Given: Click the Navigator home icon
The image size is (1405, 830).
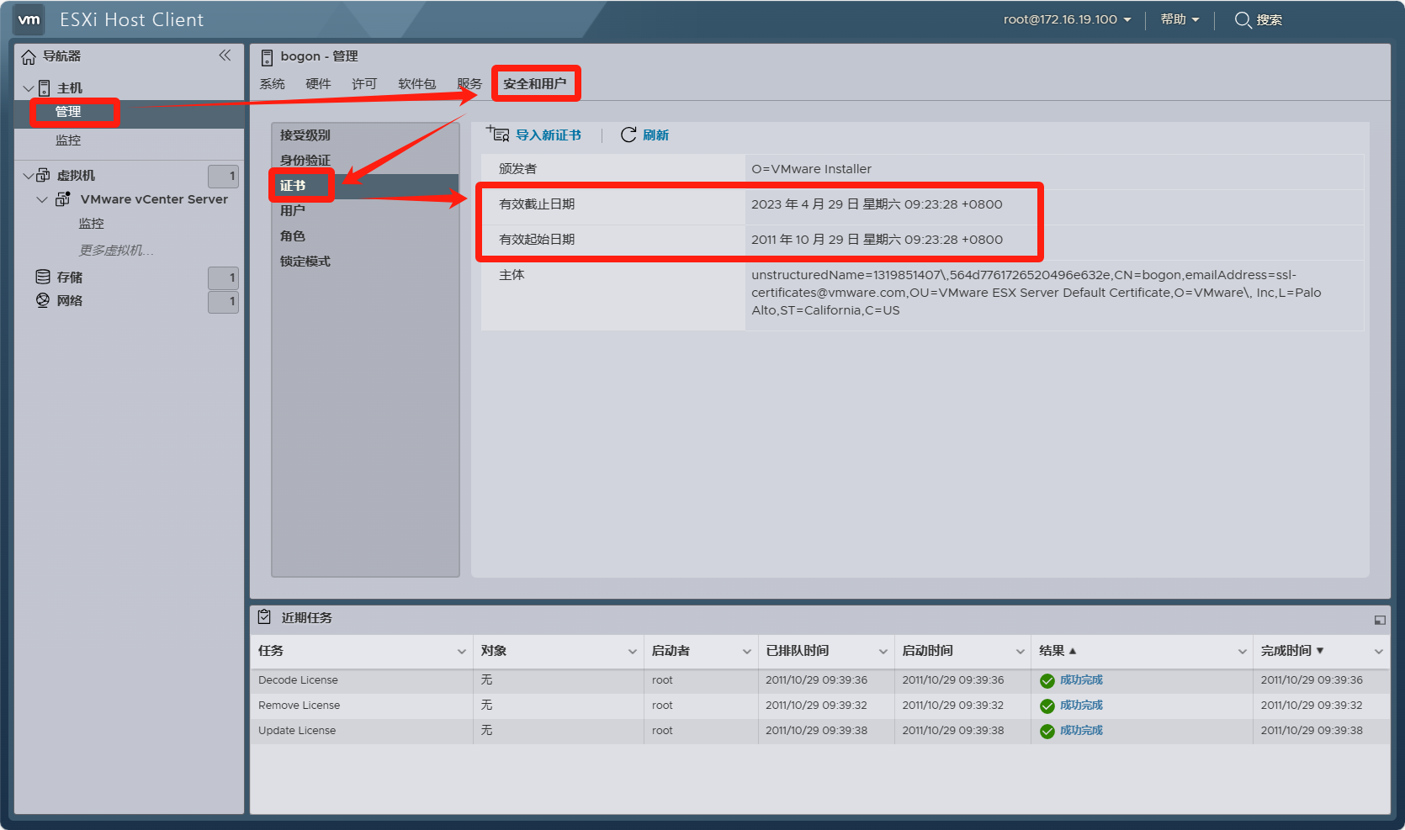Looking at the screenshot, I should [29, 56].
